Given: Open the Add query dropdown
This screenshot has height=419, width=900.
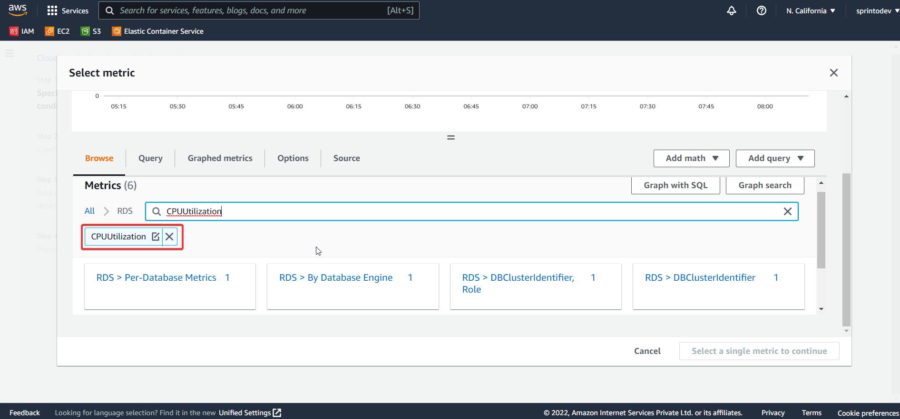Looking at the screenshot, I should point(775,158).
